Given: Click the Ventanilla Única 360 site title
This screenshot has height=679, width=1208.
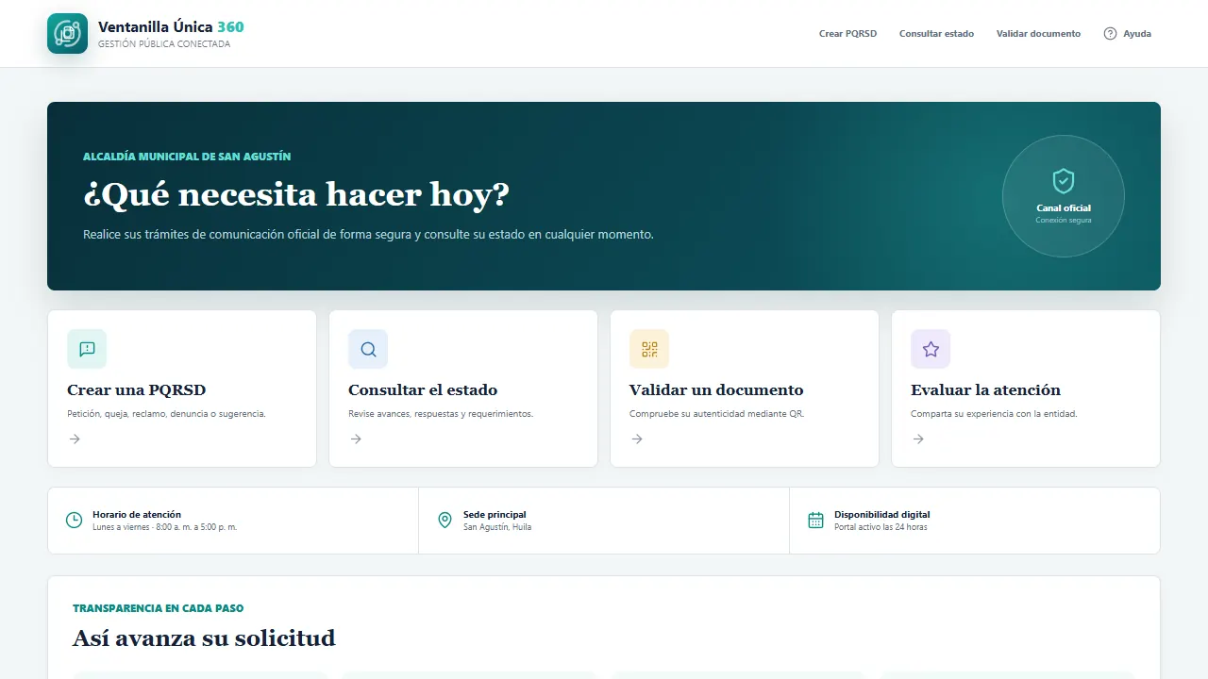Looking at the screenshot, I should coord(171,26).
